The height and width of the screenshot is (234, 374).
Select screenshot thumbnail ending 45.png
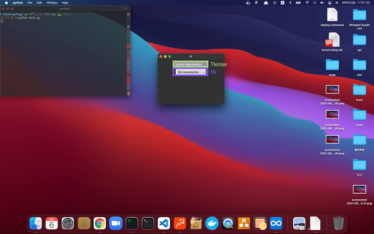point(332,140)
